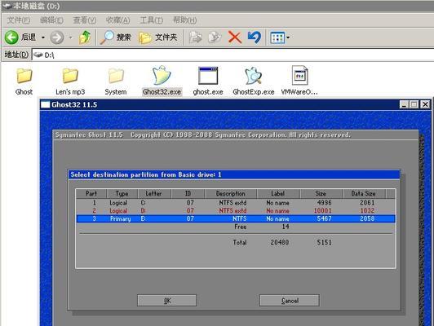
Task: Delete using the red X toolbar icon
Action: (235, 37)
